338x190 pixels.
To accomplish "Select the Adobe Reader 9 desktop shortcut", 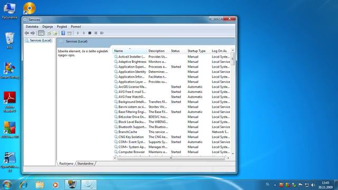I will click(x=10, y=102).
